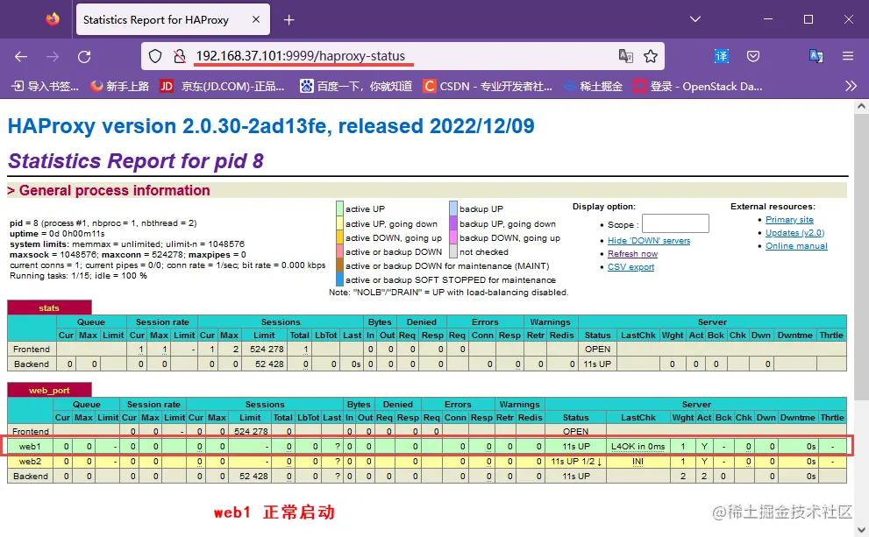Viewport: 869px width, 537px height.
Task: Toggle the tracking protection shield
Action: pyautogui.click(x=155, y=54)
